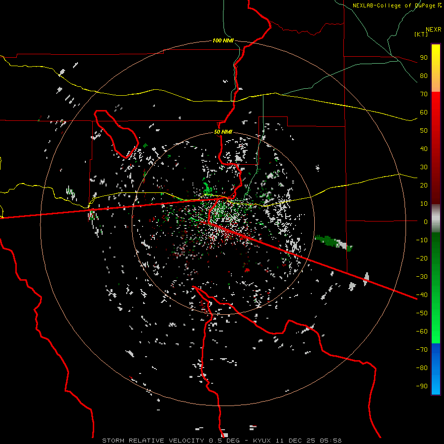Click the 30 value on the velocity scale

click(x=424, y=167)
